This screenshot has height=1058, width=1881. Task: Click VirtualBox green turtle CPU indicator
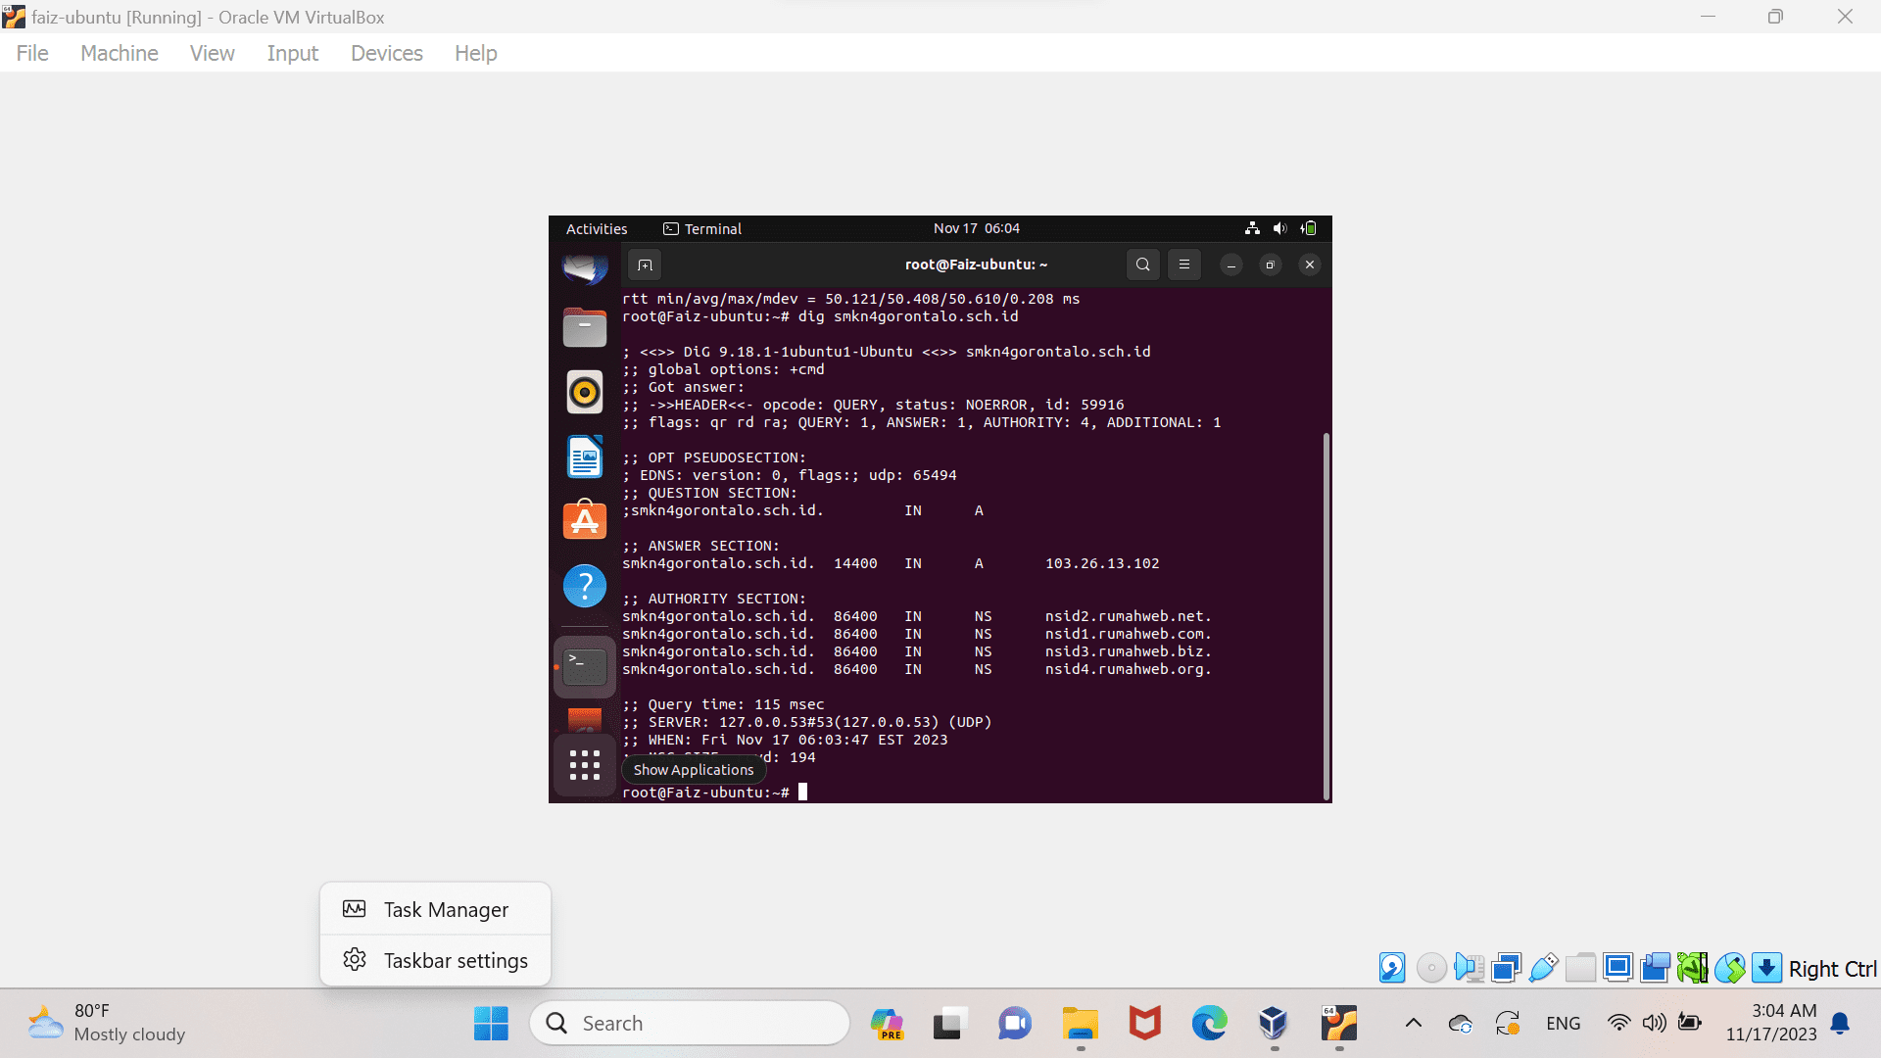[x=1692, y=968]
